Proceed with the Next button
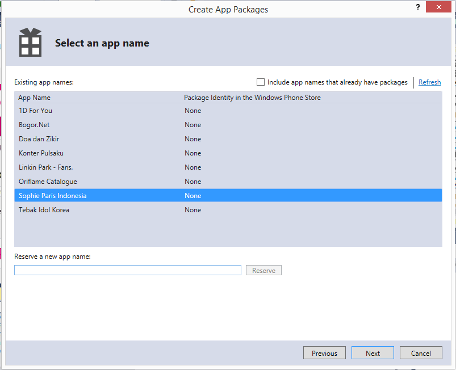456x370 pixels. (373, 353)
